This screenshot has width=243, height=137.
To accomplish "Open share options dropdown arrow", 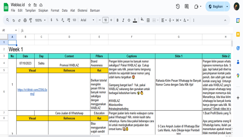I will [227, 7].
